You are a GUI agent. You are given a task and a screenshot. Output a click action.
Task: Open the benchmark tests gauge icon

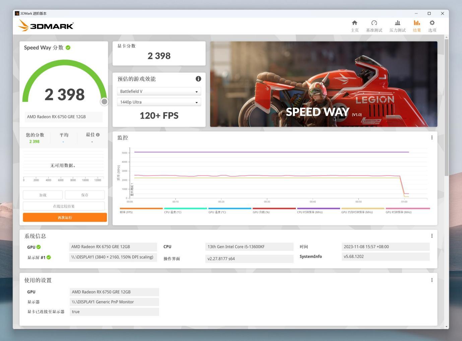click(374, 23)
